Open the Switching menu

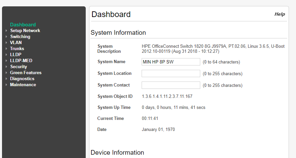point(20,36)
